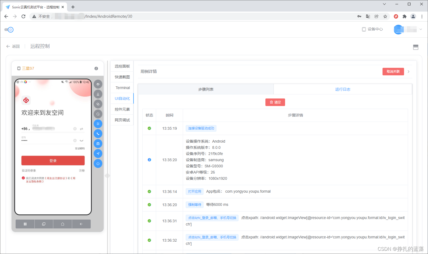Bookmark this page with star icon

(x=385, y=16)
